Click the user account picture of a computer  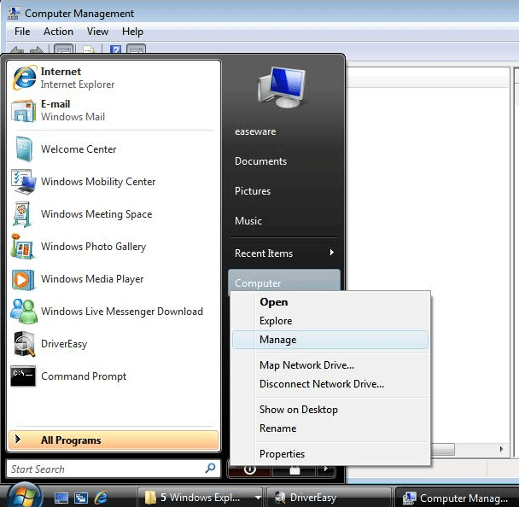coord(282,87)
